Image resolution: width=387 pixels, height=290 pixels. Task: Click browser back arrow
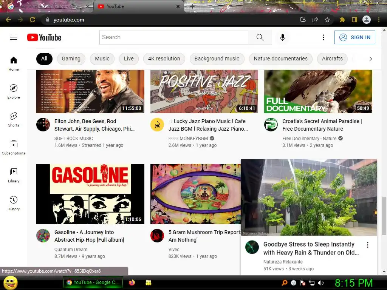point(8,20)
